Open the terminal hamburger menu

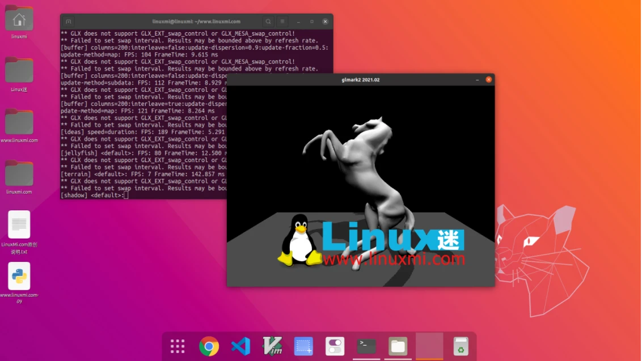coord(282,22)
